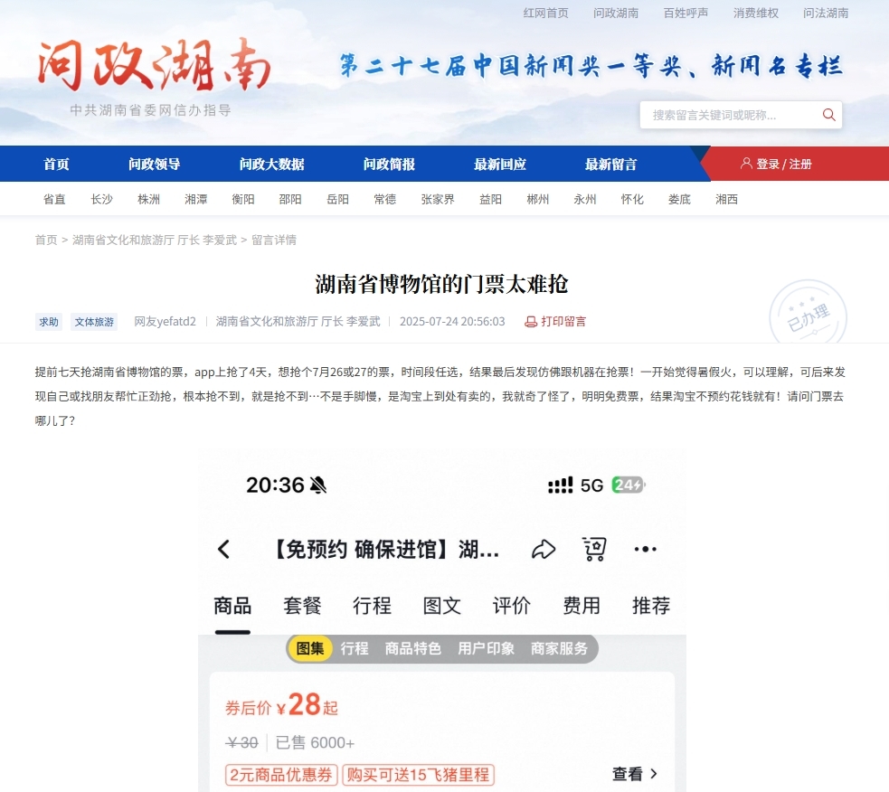This screenshot has height=792, width=889.
Task: Click the 2元商品优惠券 coupon tag
Action: pos(279,775)
